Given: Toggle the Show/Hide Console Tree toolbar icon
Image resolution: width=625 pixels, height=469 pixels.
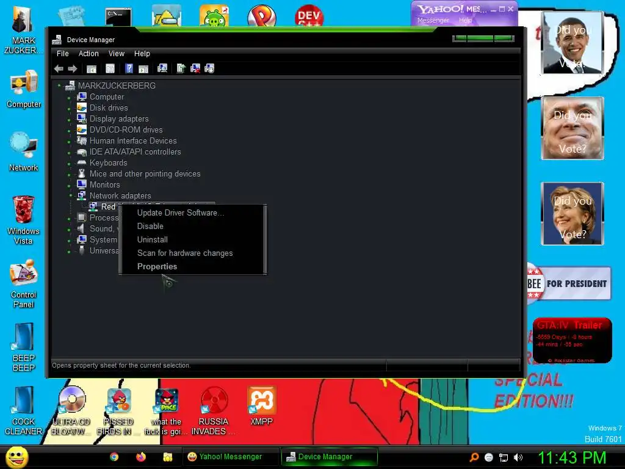Looking at the screenshot, I should click(x=92, y=68).
